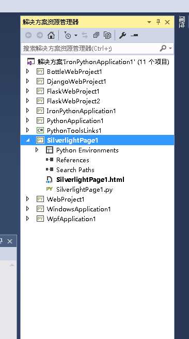The image size is (189, 339).
Task: Toggle the Show All Files icon
Action: 107,35
